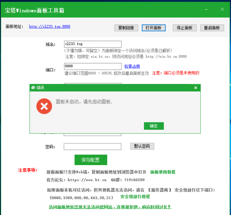Viewport: 231px width, 215px height.
Task: Stop the panel with 停止面板
Action: coord(185,28)
